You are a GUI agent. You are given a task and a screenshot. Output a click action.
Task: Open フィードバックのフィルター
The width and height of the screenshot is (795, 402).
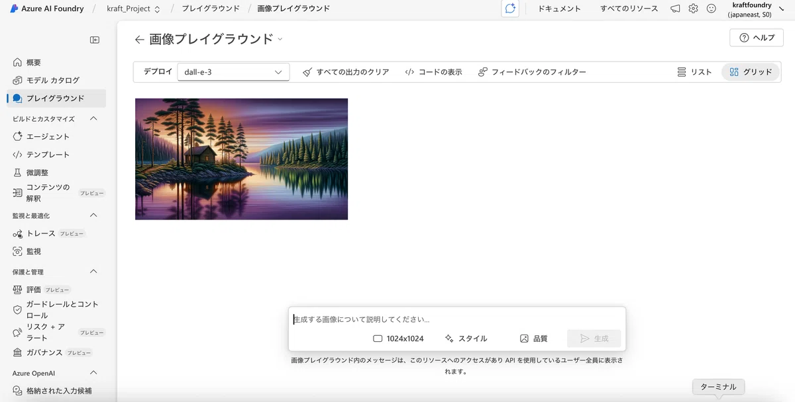(532, 72)
